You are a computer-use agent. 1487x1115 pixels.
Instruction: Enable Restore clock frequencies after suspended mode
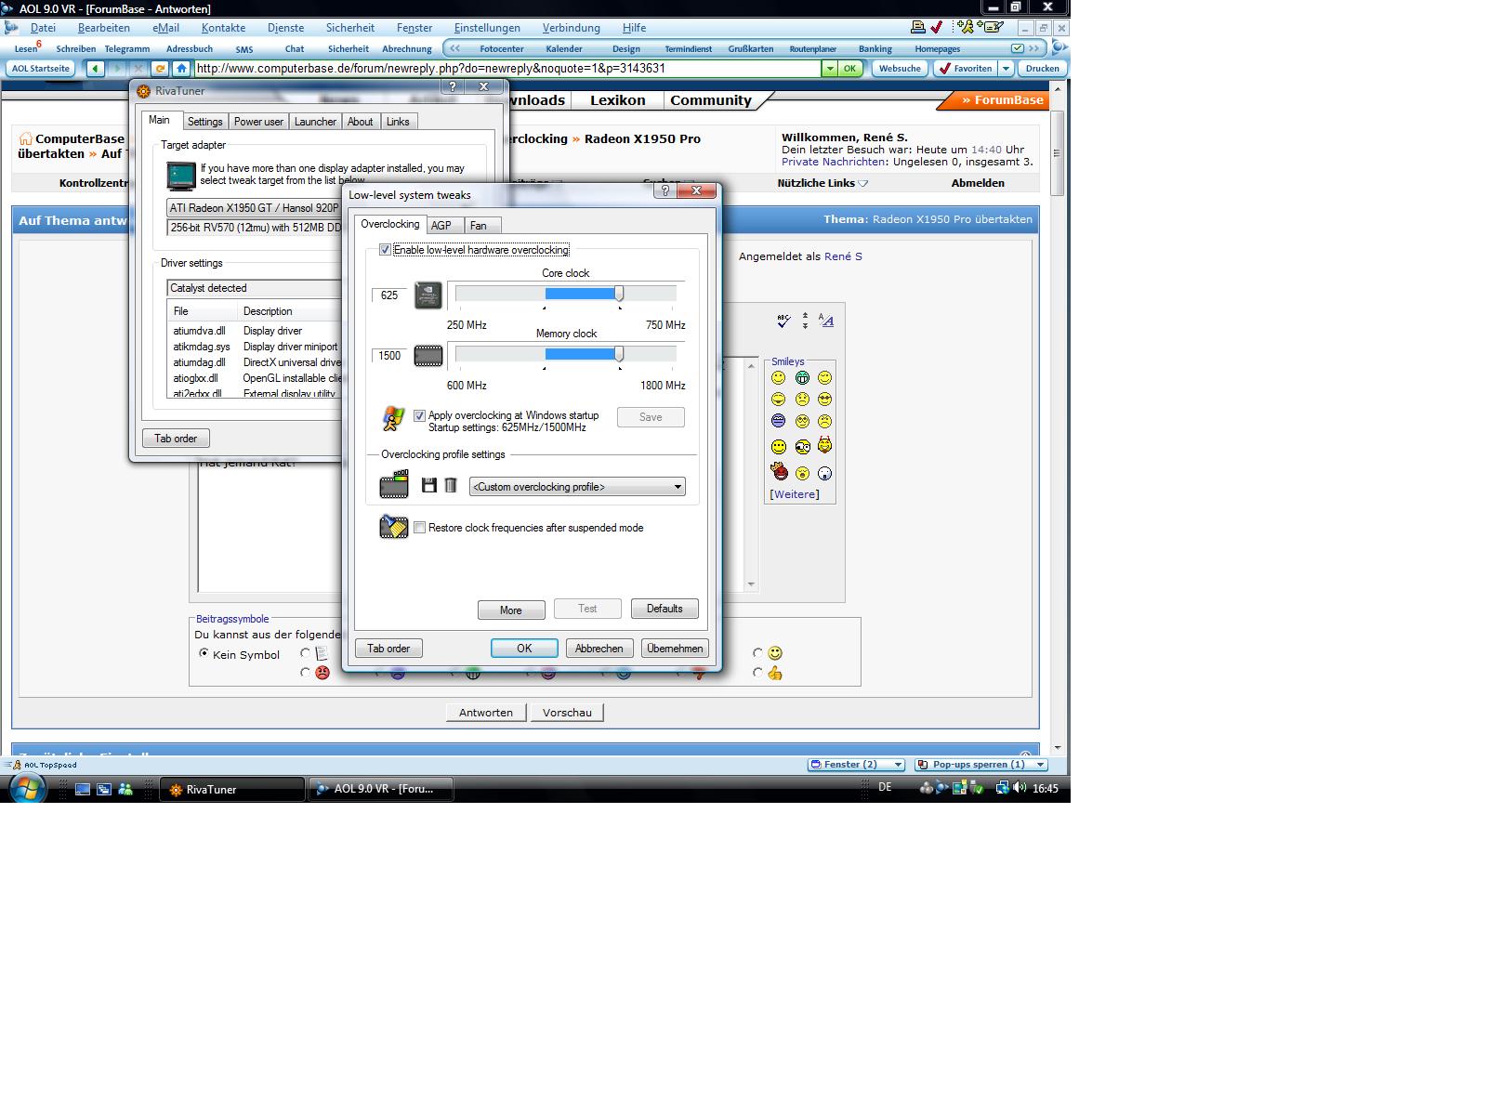pyautogui.click(x=420, y=527)
